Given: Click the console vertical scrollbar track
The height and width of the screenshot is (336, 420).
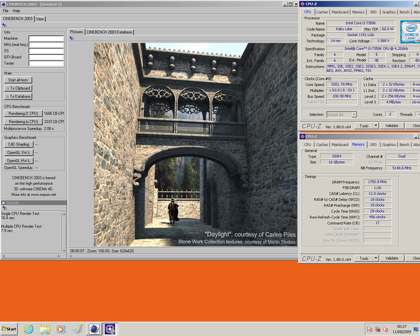Looking at the screenshot, I should [x=64, y=232].
